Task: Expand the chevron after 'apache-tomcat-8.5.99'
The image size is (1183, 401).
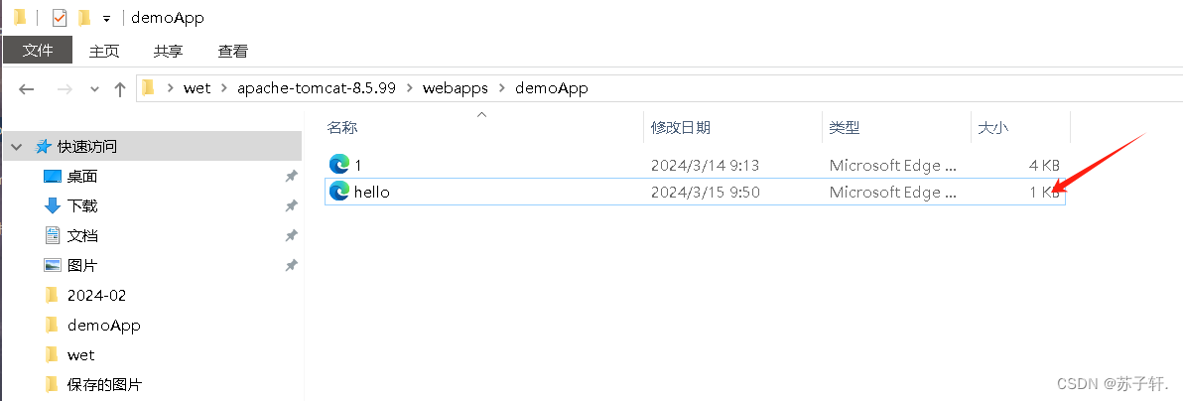Action: click(x=410, y=88)
